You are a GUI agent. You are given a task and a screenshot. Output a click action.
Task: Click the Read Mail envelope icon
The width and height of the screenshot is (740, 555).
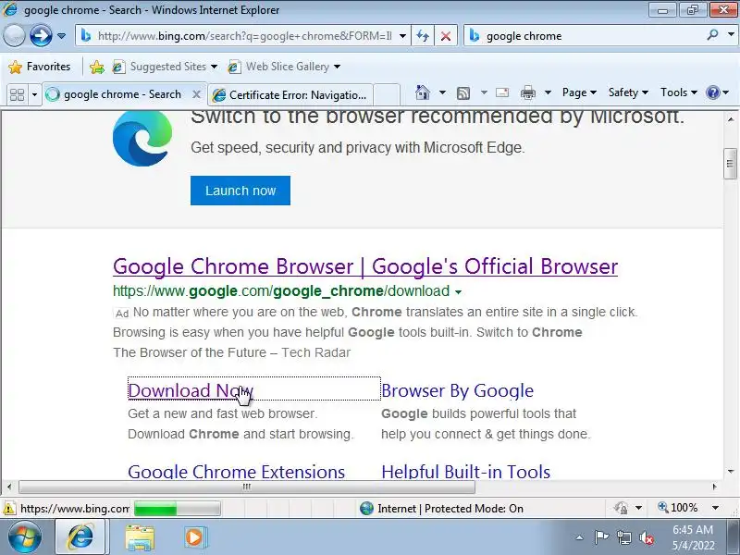tap(502, 92)
